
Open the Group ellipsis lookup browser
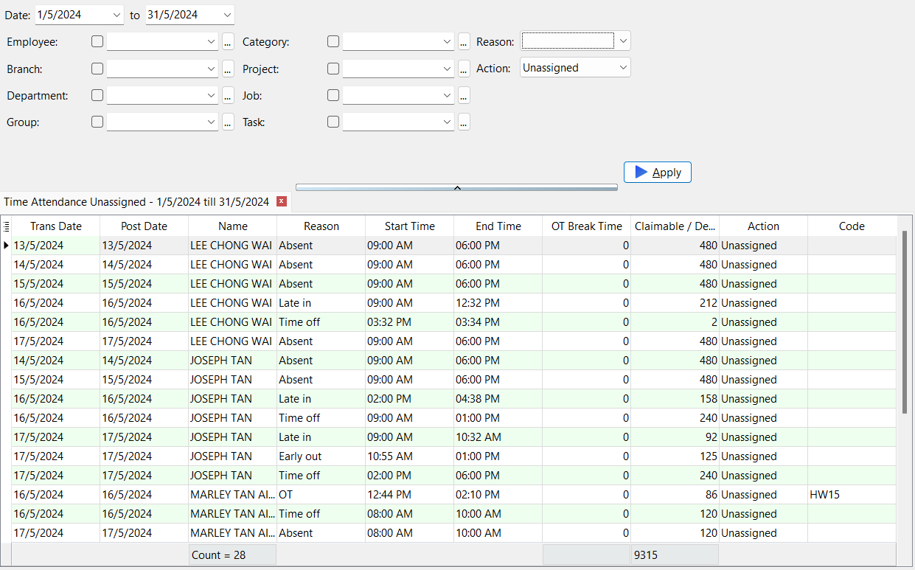pos(228,121)
